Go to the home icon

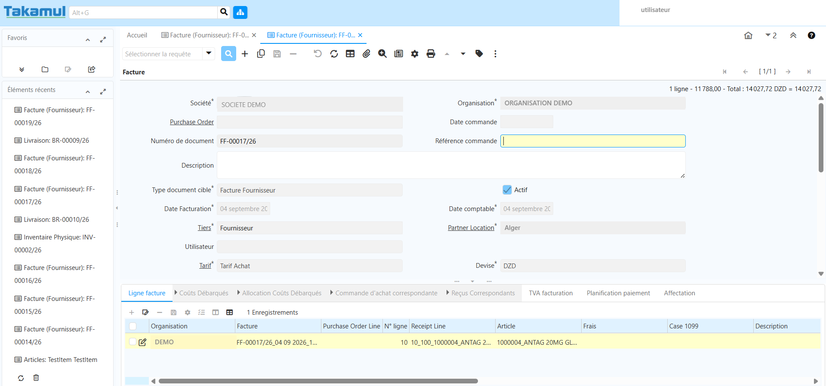[x=749, y=36]
